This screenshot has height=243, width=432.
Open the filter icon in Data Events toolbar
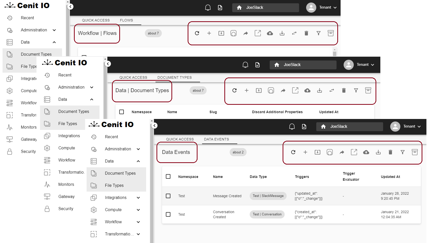pyautogui.click(x=403, y=152)
